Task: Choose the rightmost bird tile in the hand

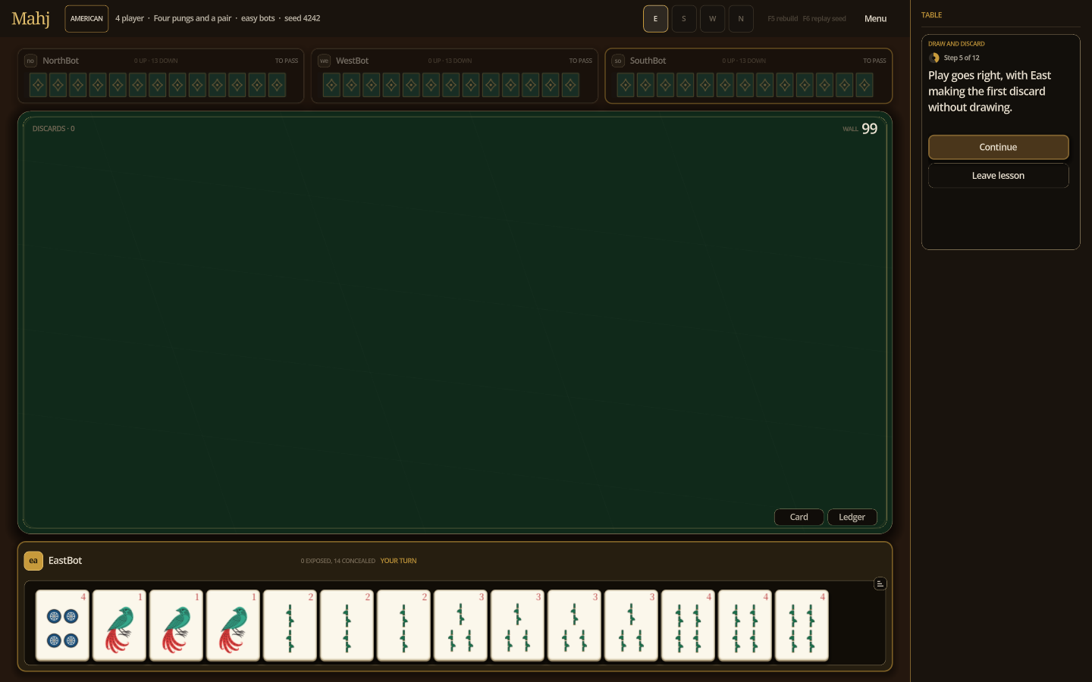Action: point(234,626)
